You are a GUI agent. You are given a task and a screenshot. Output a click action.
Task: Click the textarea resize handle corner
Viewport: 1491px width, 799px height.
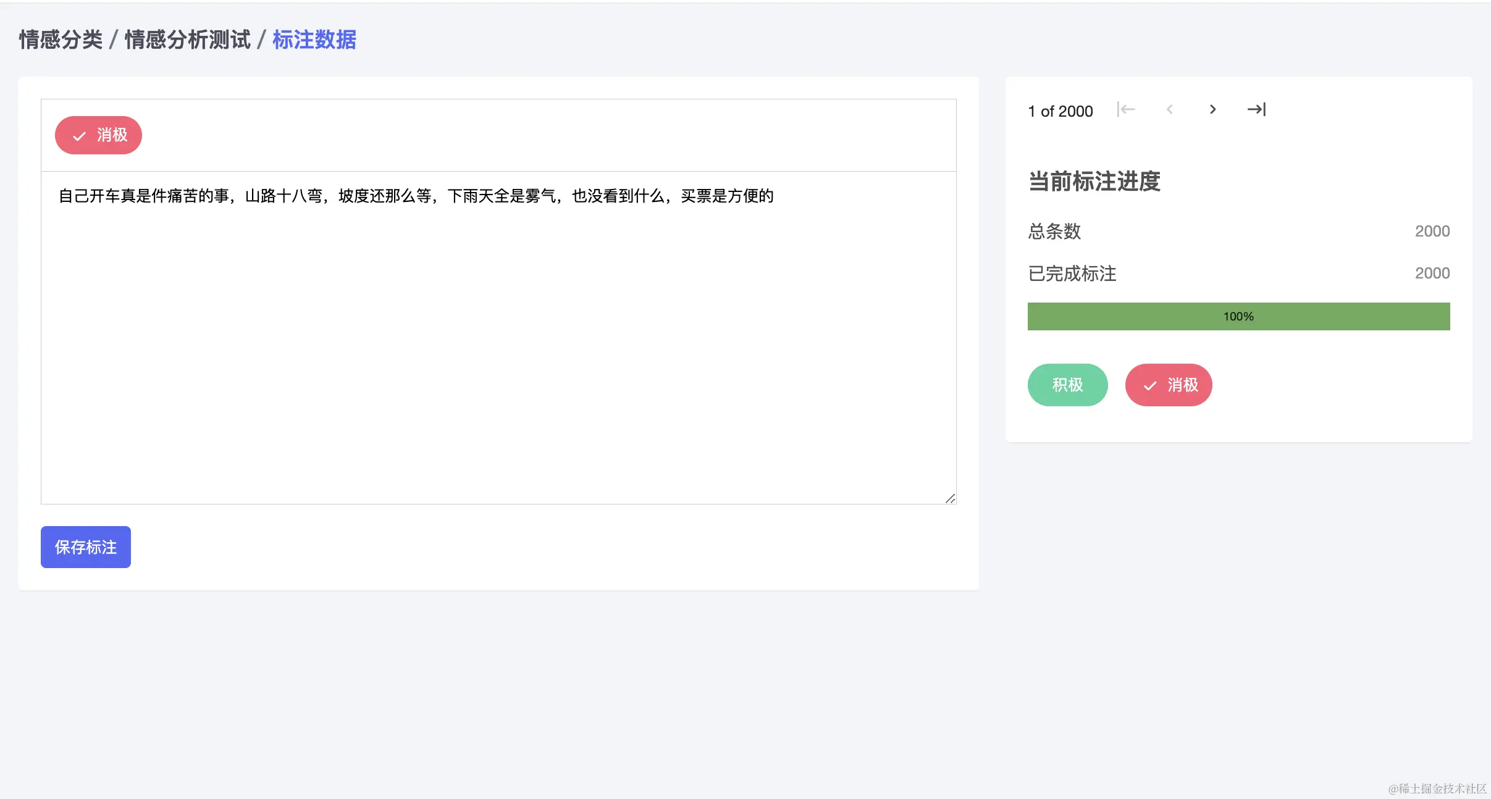(x=951, y=499)
